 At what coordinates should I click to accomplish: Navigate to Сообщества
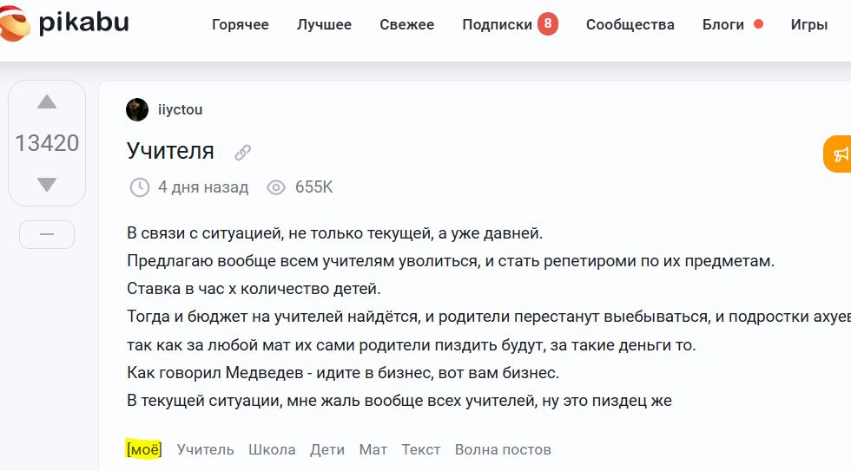(630, 24)
